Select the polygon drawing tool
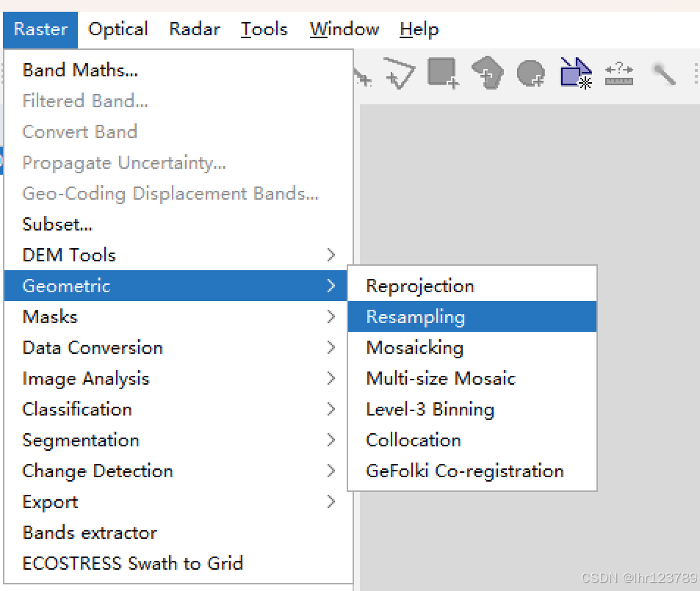The height and width of the screenshot is (591, 700). [488, 73]
